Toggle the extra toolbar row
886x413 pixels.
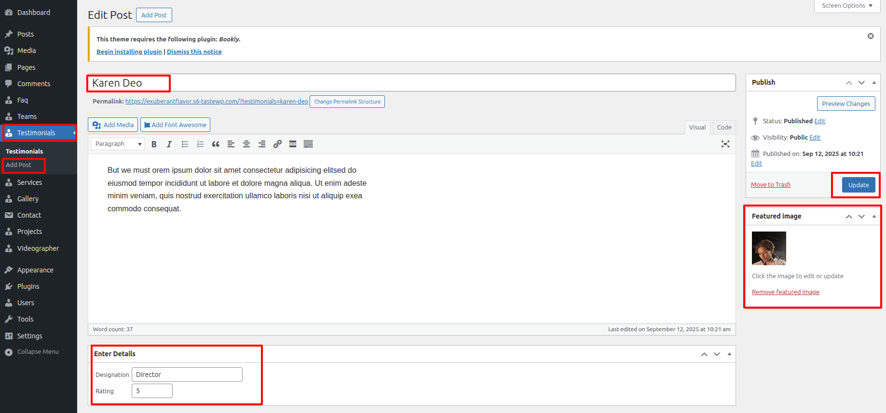pyautogui.click(x=308, y=144)
